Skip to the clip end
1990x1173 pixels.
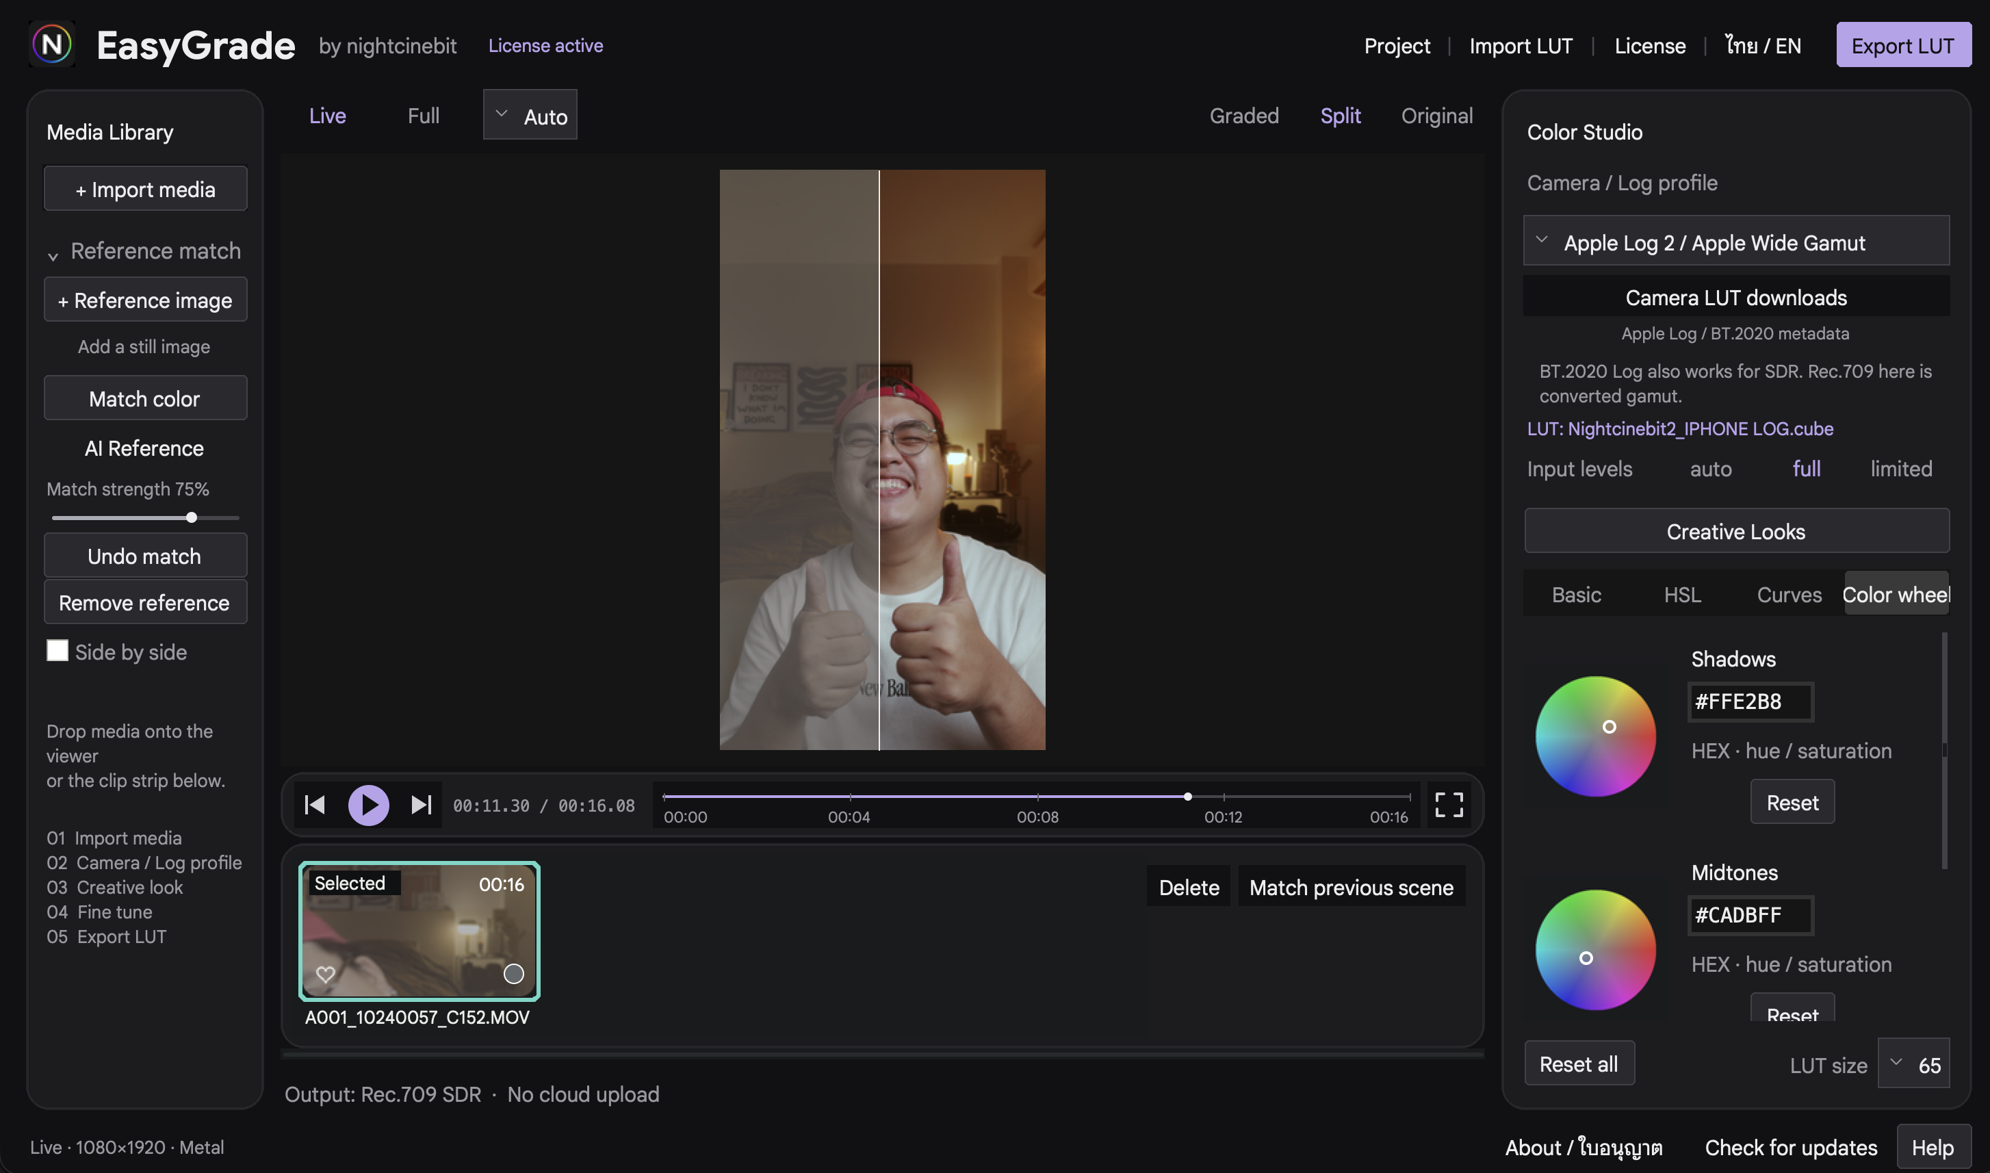click(422, 805)
